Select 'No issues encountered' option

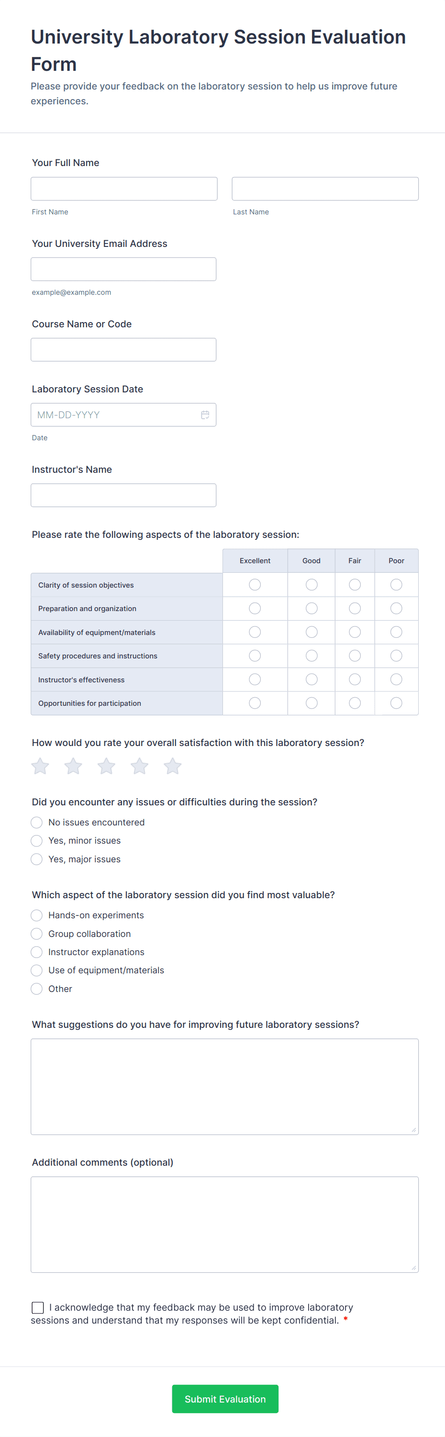[x=37, y=822]
